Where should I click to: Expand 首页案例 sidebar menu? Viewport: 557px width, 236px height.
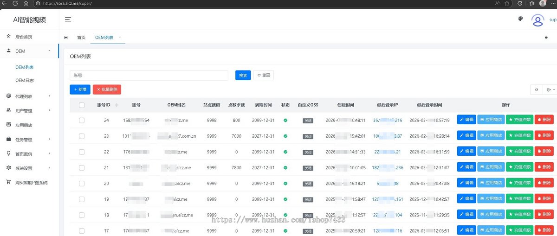pyautogui.click(x=29, y=154)
